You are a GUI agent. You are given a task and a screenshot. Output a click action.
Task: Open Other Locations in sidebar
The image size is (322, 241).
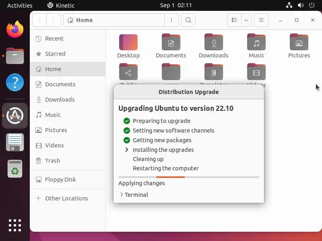pos(68,198)
